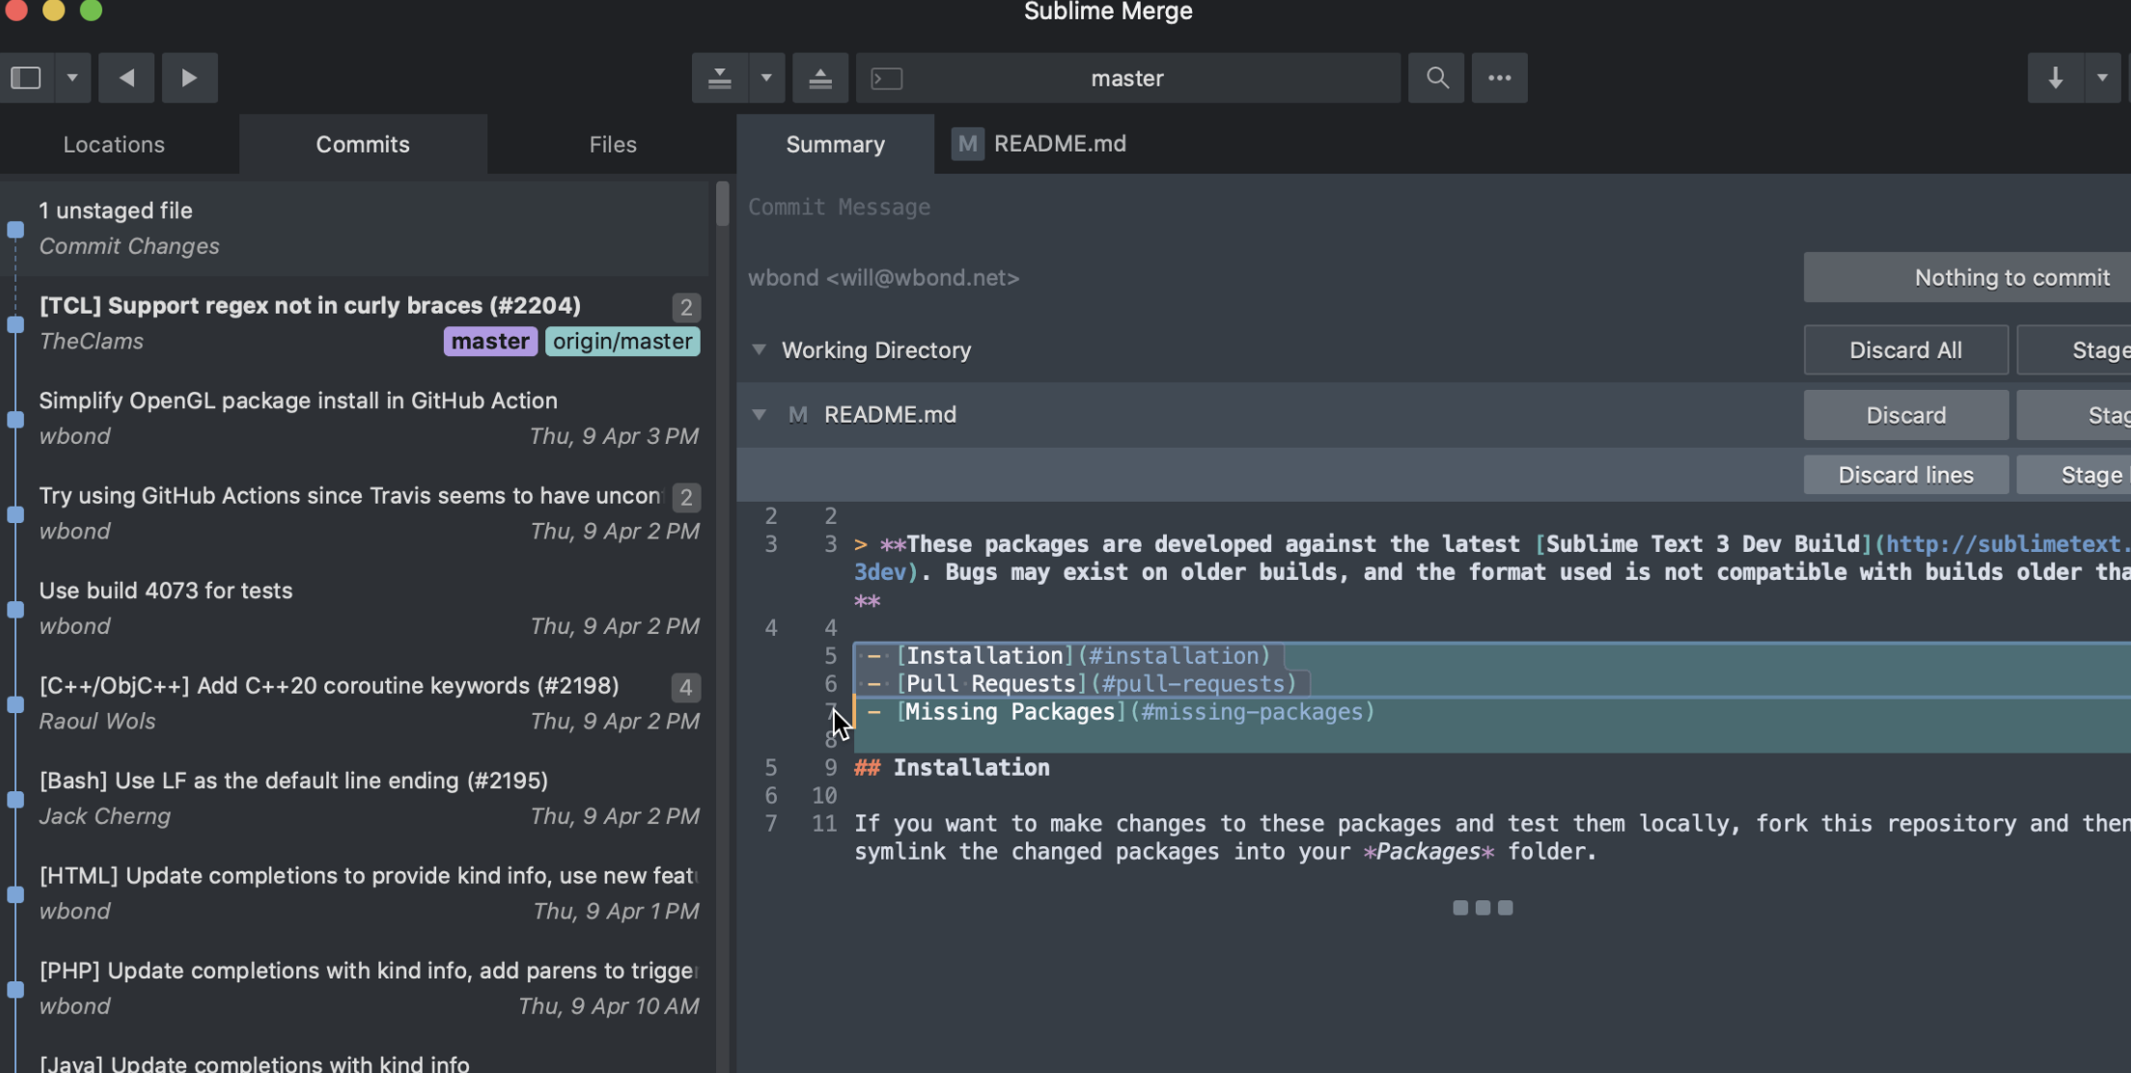Navigate forward with the right arrow
The height and width of the screenshot is (1073, 2131).
click(189, 78)
